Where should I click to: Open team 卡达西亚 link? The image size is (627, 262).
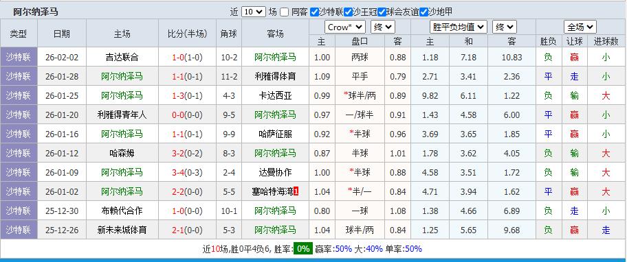pyautogui.click(x=275, y=96)
